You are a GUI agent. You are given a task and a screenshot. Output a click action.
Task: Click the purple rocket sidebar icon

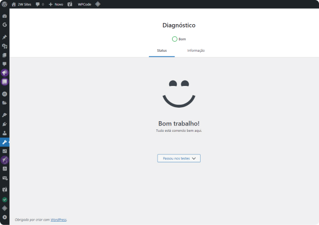click(x=5, y=160)
